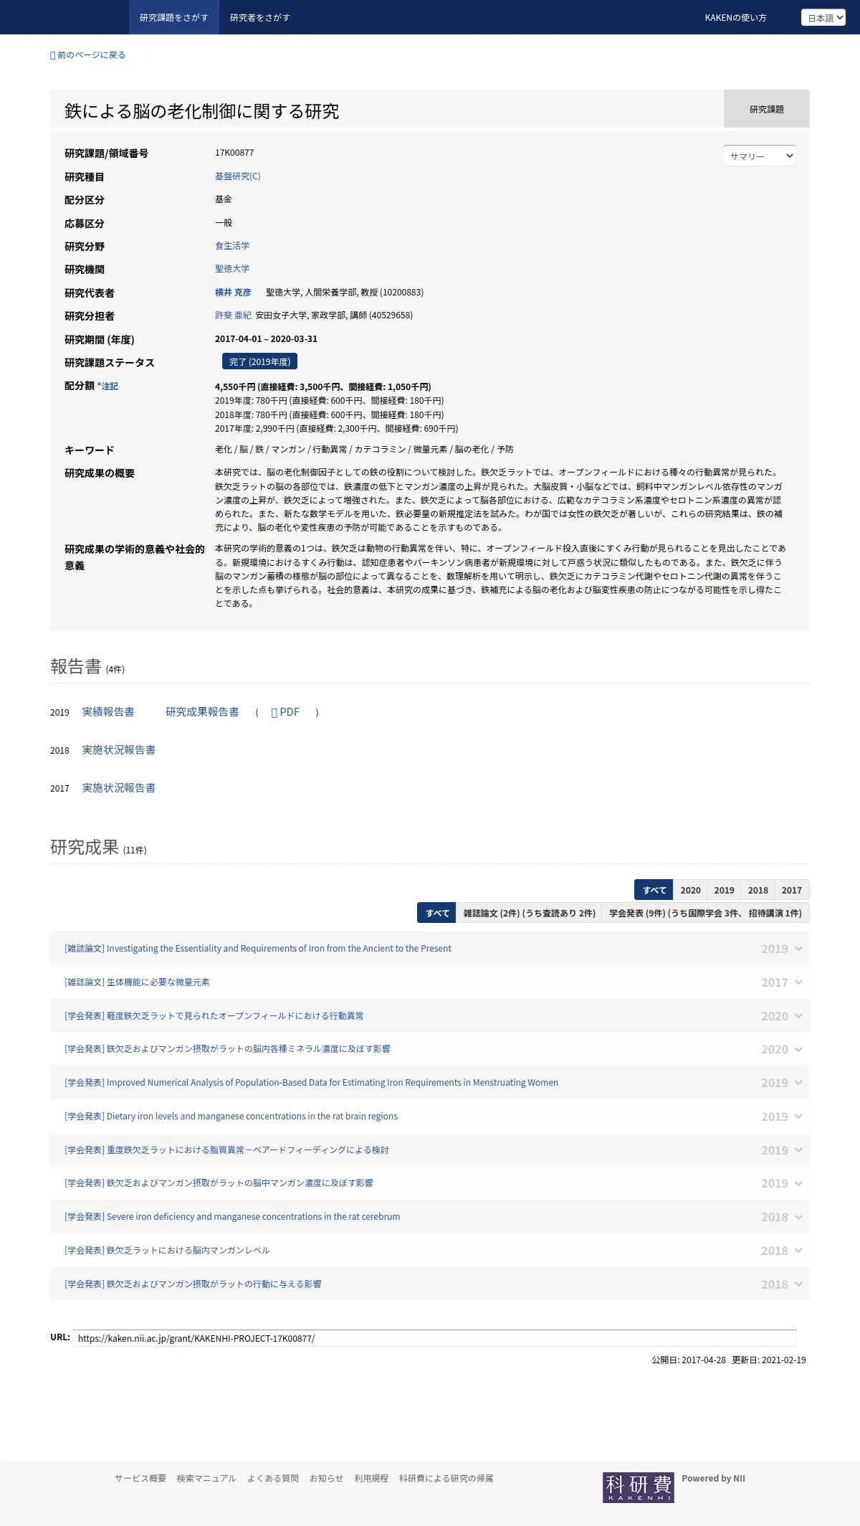Open the 2018 実施状況報告書 link

[x=118, y=750]
